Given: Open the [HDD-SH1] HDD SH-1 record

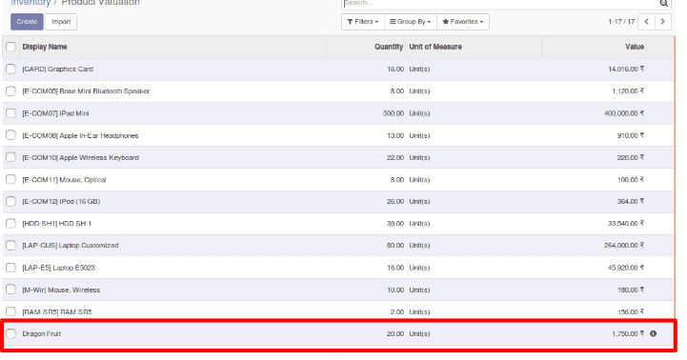Looking at the screenshot, I should [x=57, y=224].
